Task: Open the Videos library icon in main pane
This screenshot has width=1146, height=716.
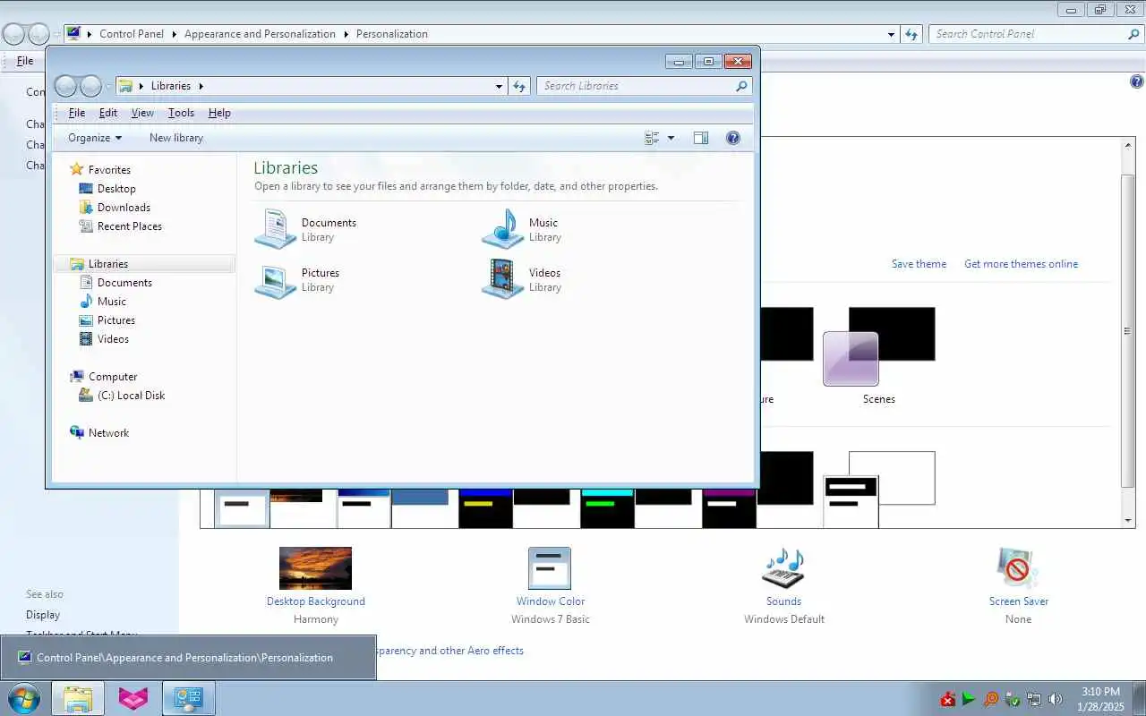Action: coord(502,279)
